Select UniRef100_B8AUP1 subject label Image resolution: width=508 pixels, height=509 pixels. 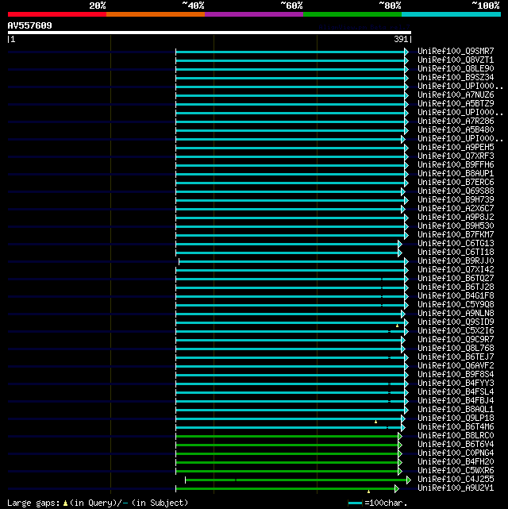[x=456, y=174]
